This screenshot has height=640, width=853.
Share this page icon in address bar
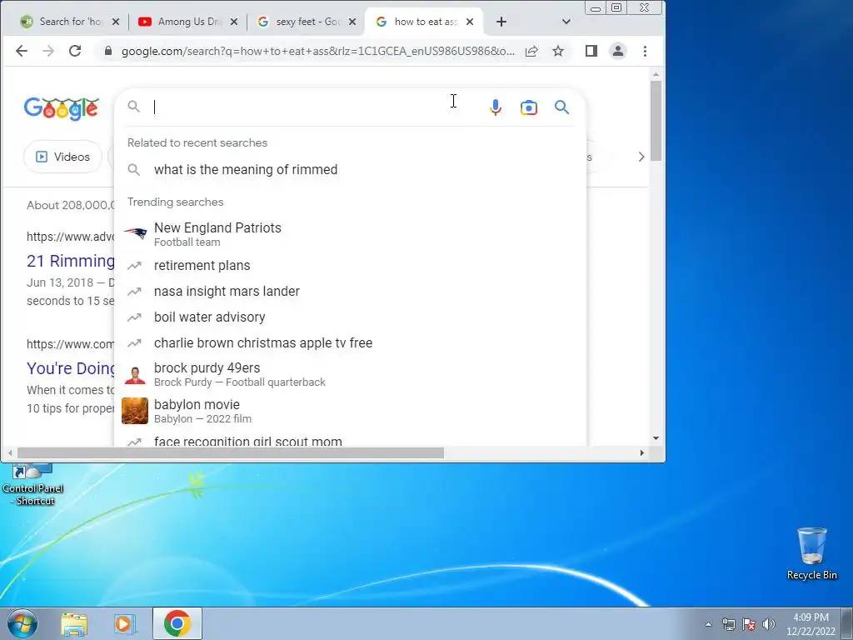click(531, 51)
